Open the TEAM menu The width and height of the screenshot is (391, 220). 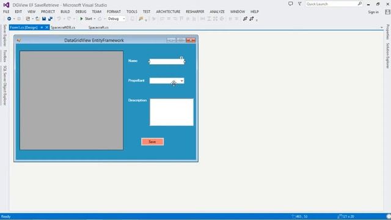97,12
